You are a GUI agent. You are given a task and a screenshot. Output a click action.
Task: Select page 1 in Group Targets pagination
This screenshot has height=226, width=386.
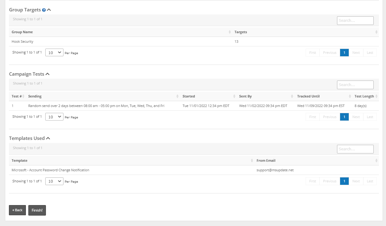tap(344, 53)
